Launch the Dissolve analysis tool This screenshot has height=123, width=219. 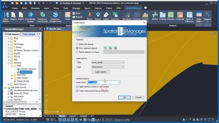click(171, 16)
